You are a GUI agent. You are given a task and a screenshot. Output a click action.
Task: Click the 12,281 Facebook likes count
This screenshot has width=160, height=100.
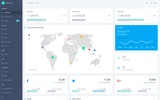point(62,79)
